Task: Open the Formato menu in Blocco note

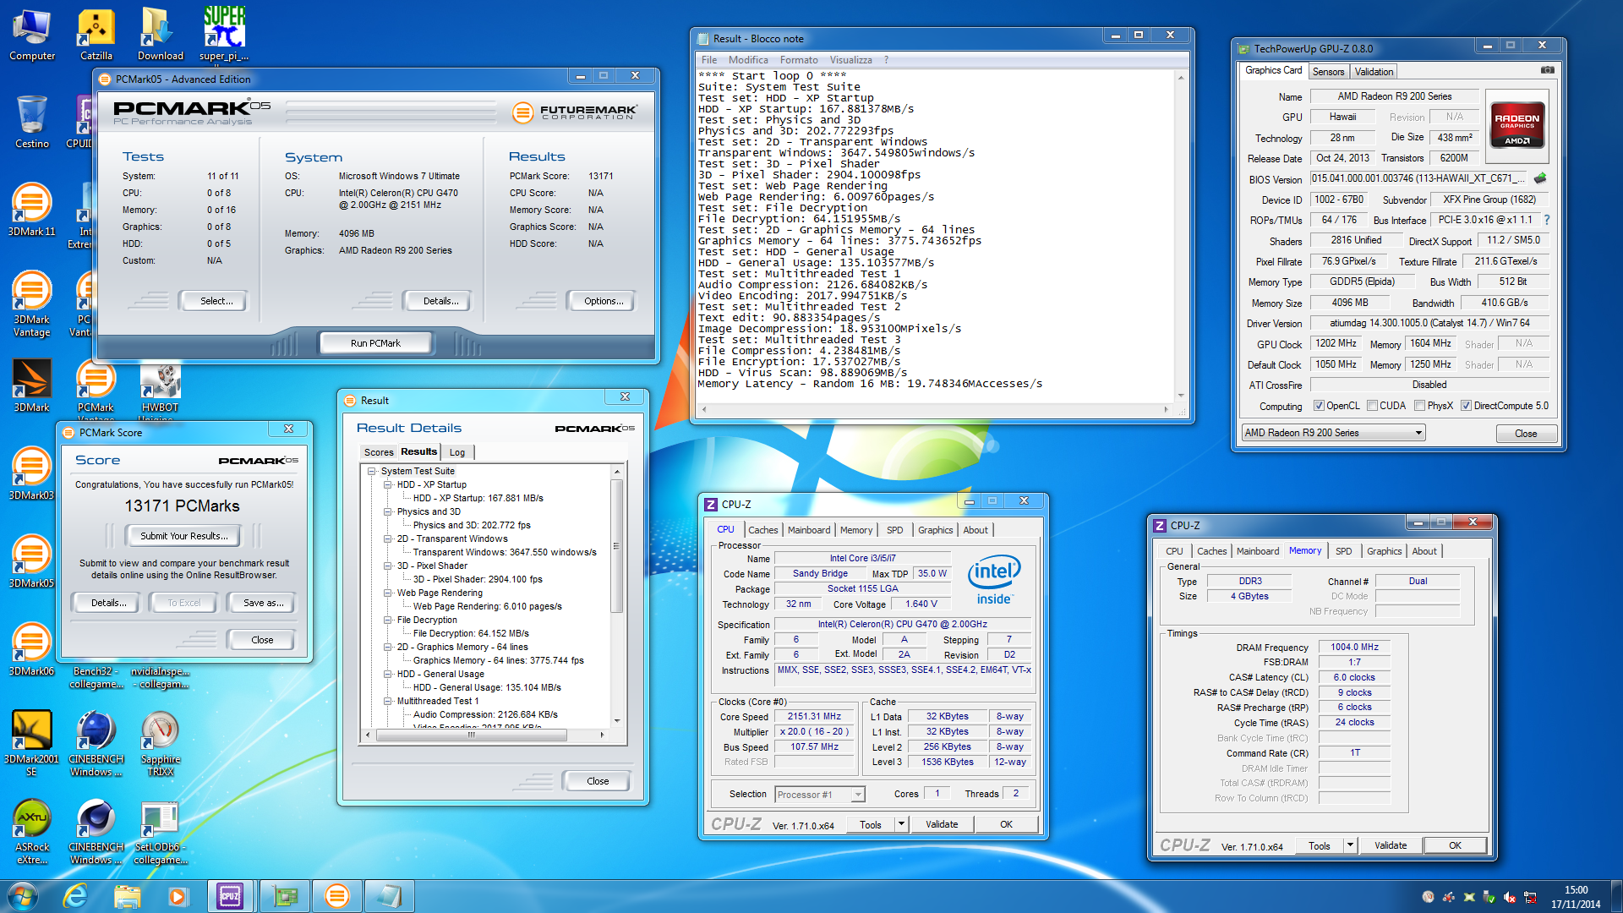Action: [x=798, y=60]
